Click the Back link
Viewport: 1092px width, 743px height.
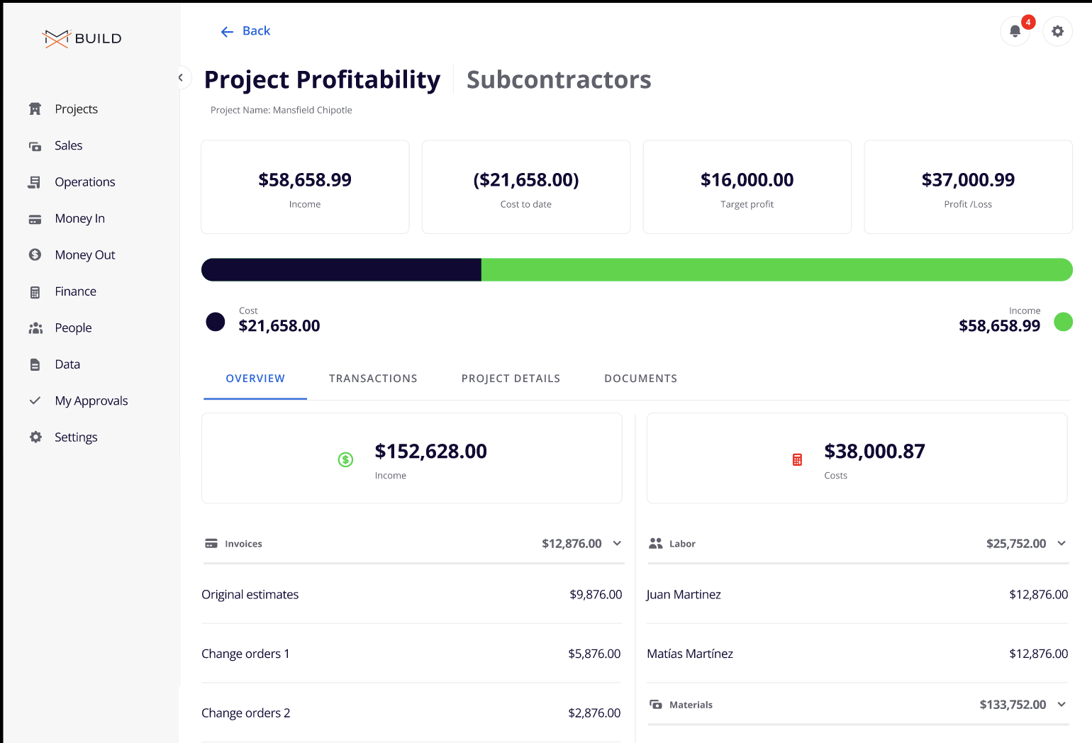point(245,31)
